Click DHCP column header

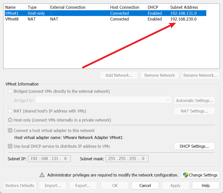(x=157, y=7)
